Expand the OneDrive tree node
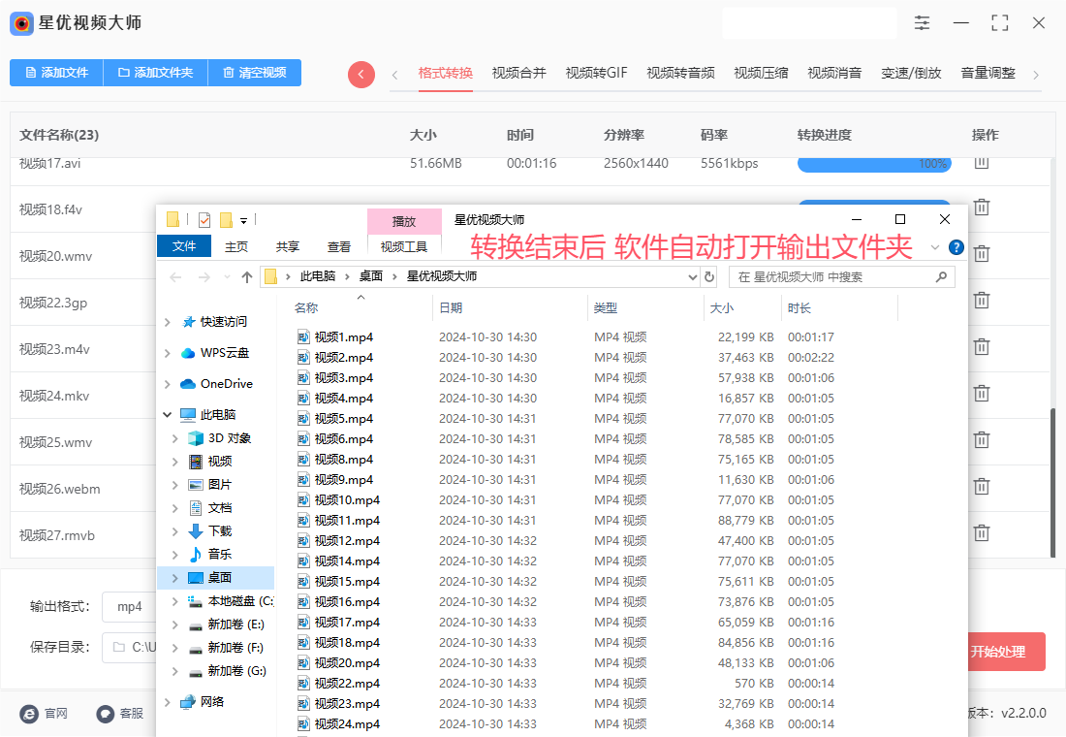This screenshot has width=1066, height=737. point(168,384)
